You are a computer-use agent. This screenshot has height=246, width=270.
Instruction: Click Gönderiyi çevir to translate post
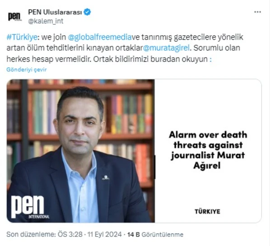[x=27, y=70]
